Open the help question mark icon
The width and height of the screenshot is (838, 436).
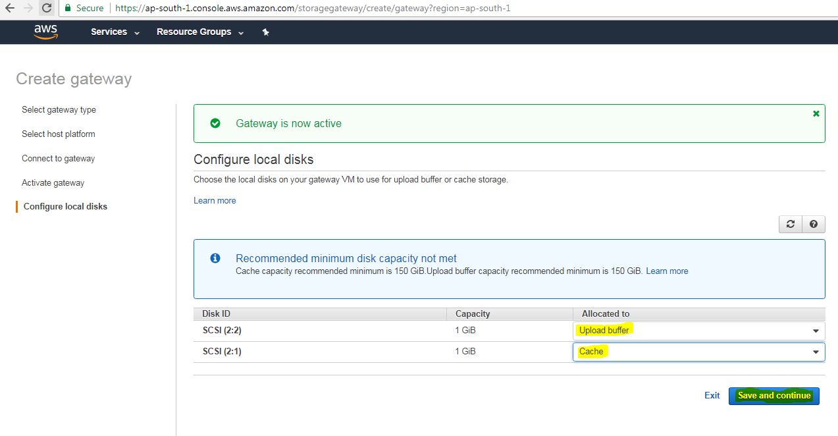[x=814, y=224]
